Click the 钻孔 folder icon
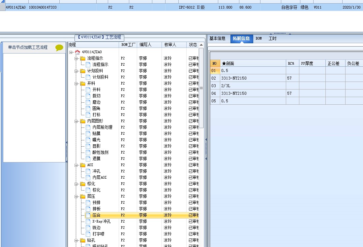This screenshot has width=363, height=247. [83, 240]
